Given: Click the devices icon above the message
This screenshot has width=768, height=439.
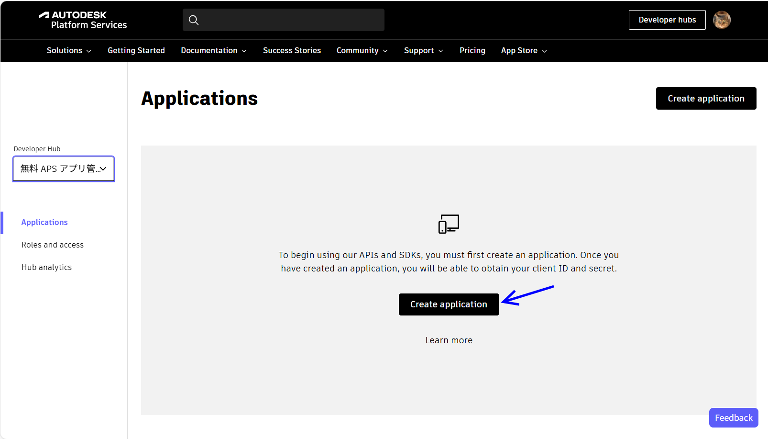Looking at the screenshot, I should [x=449, y=224].
